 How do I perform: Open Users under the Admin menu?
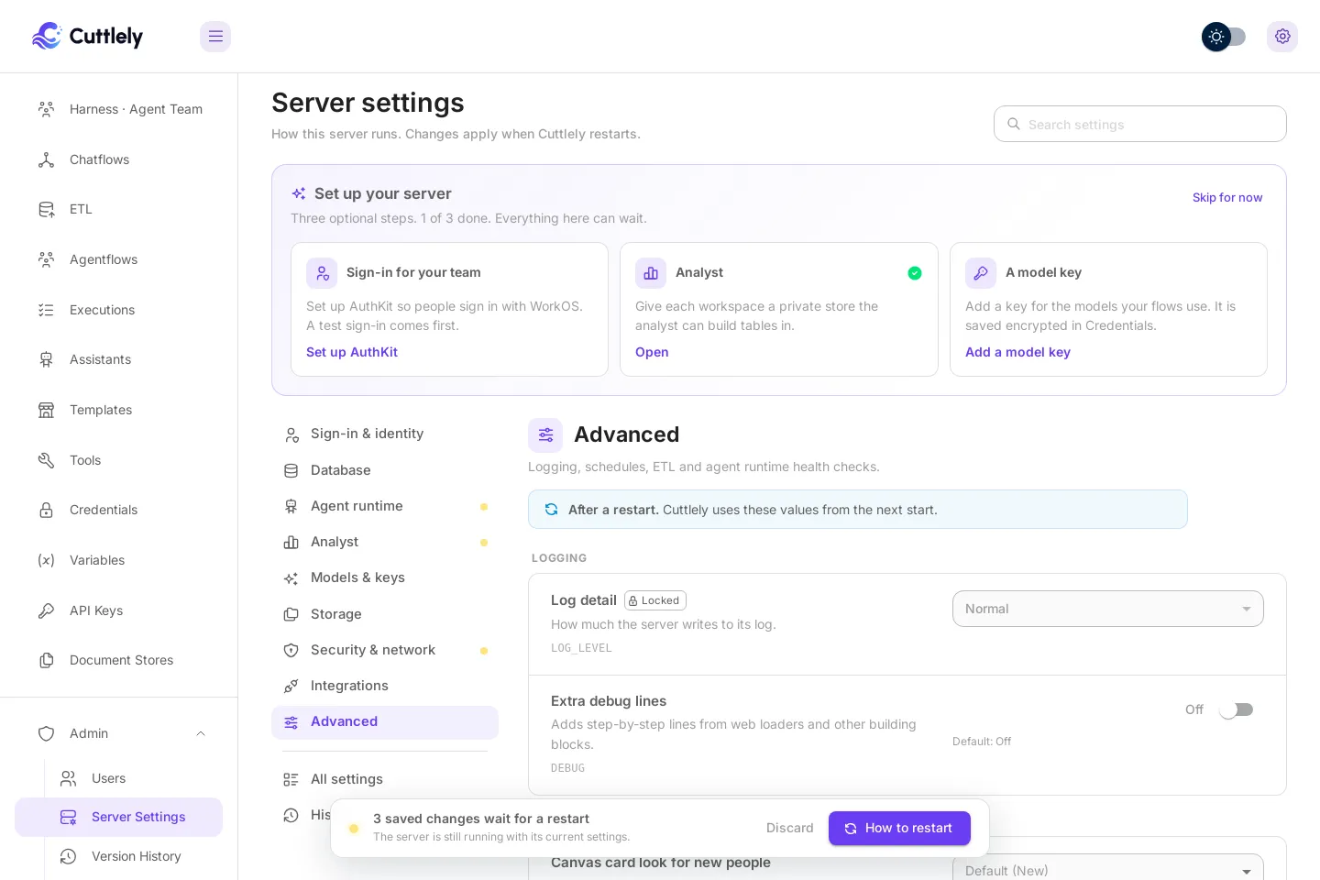point(133,778)
